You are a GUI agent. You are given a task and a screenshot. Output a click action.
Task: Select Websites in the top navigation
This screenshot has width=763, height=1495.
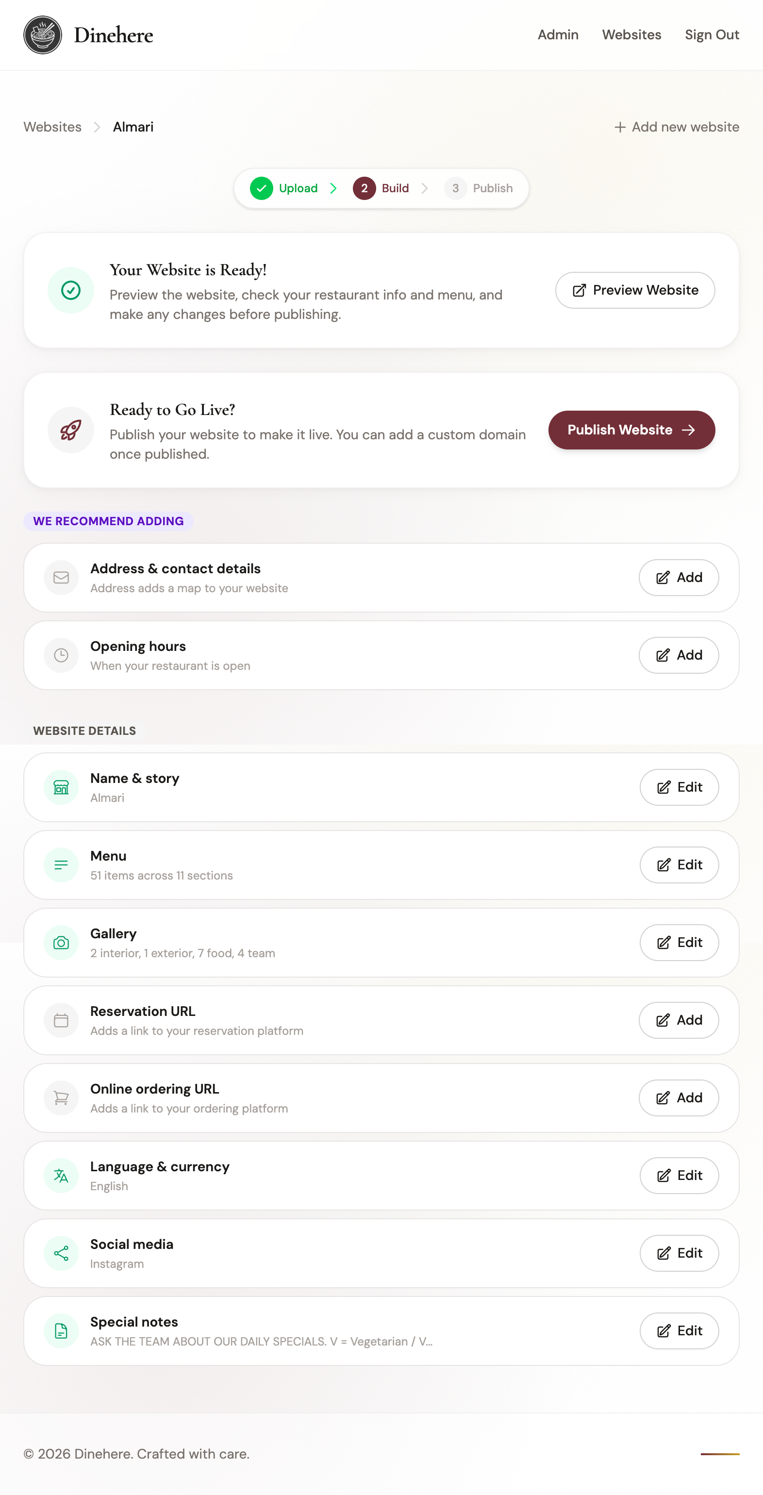tap(631, 35)
